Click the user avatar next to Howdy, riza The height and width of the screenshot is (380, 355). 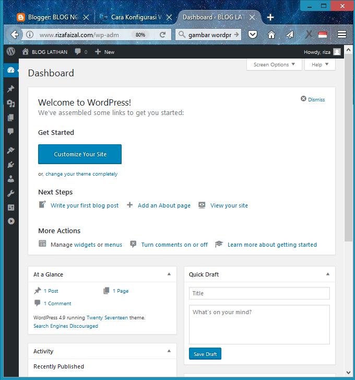point(337,52)
